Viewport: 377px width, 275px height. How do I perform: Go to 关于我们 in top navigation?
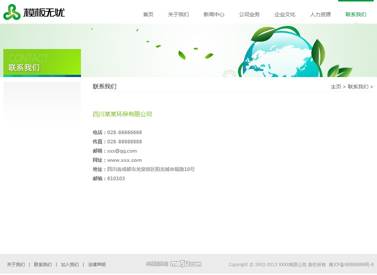pos(179,14)
